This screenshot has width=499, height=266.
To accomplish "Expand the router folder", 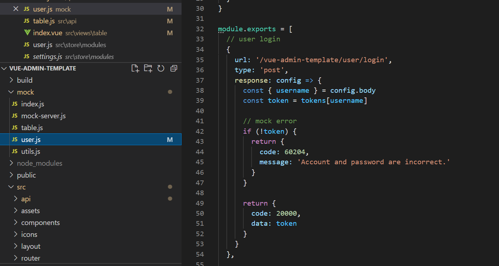I will pos(91,258).
